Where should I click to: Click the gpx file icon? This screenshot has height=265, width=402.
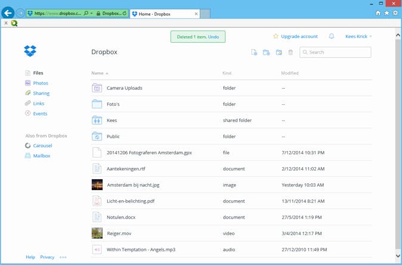click(x=97, y=152)
